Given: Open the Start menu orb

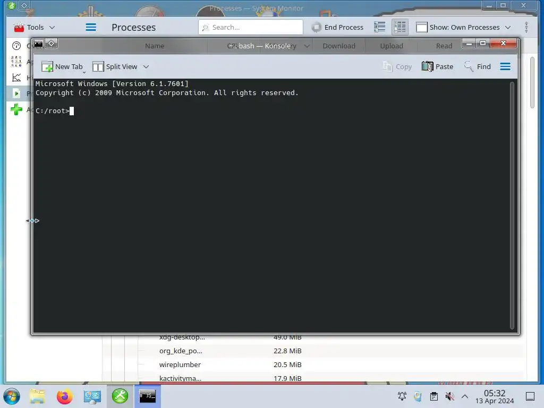Looking at the screenshot, I should click(x=12, y=396).
